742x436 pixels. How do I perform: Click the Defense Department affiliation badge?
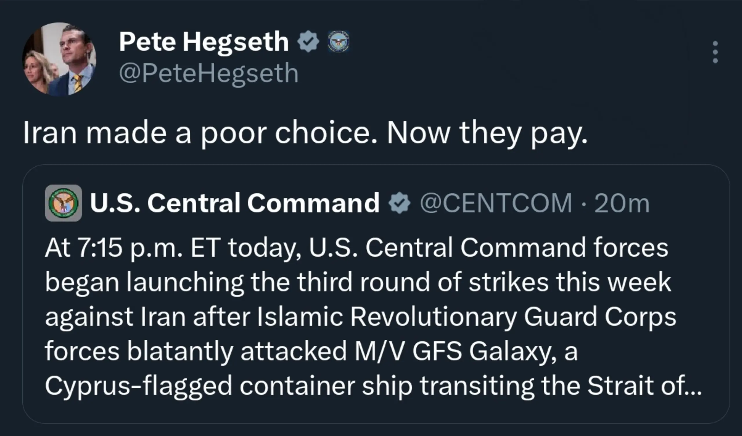(x=339, y=41)
